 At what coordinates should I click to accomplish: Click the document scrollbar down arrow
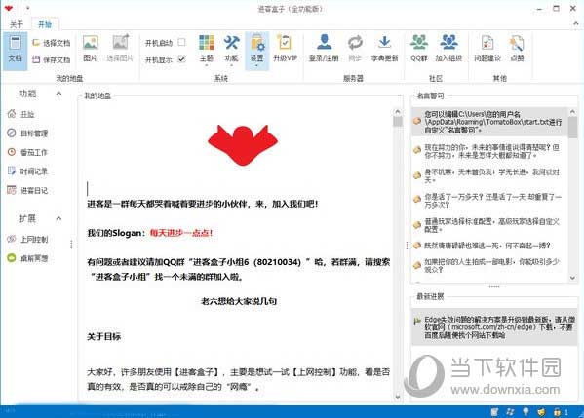pyautogui.click(x=398, y=397)
